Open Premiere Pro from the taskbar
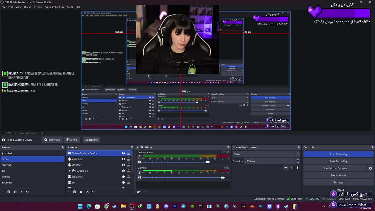 pyautogui.click(x=175, y=206)
